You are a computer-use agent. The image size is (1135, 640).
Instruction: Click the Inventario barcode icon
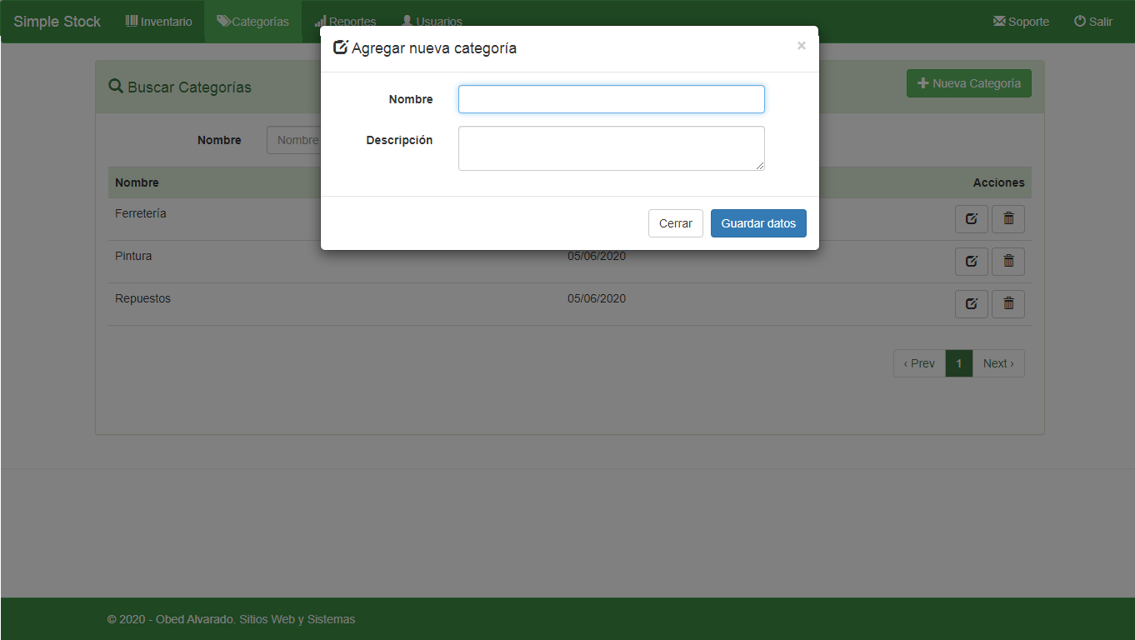(x=132, y=21)
